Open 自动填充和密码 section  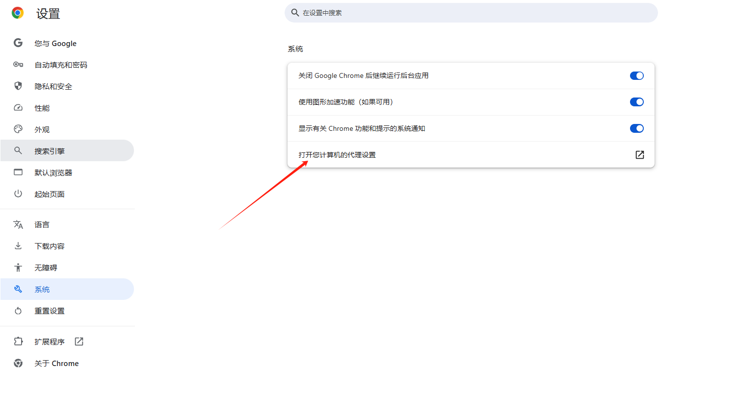coord(67,65)
